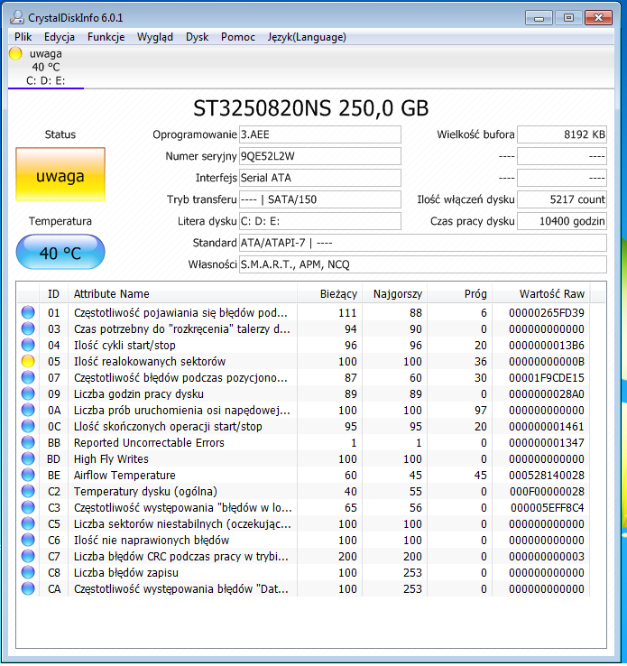Select row 'Temperatury dysku (ogólna)'
The image size is (627, 666).
point(303,492)
